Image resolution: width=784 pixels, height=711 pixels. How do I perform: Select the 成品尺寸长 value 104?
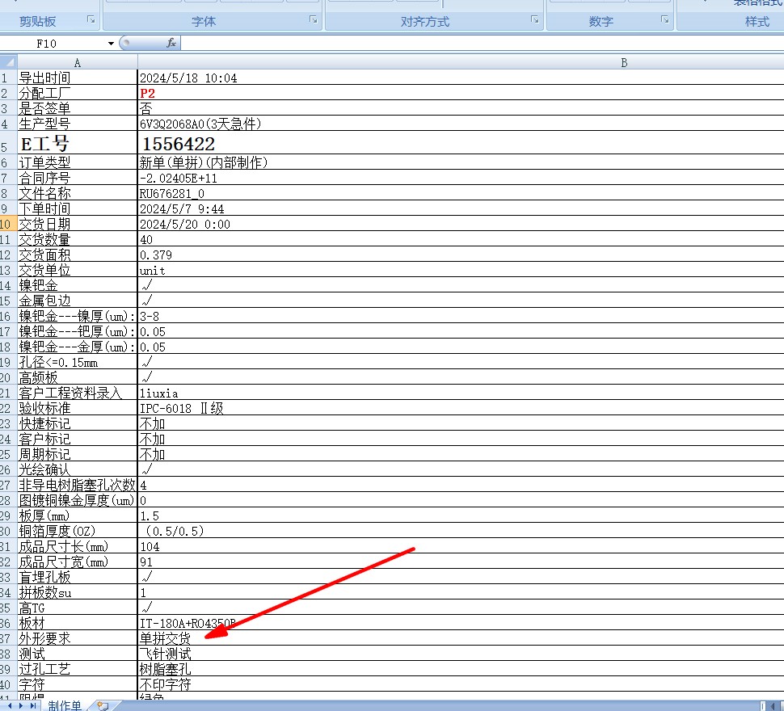461,547
